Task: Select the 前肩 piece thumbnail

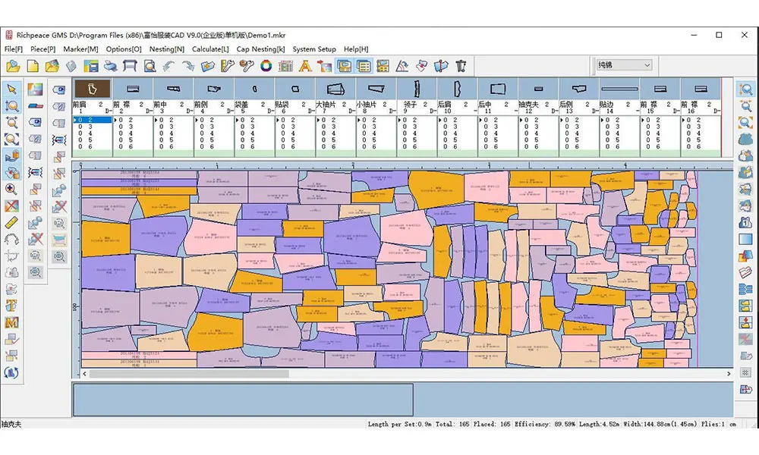Action: point(92,89)
